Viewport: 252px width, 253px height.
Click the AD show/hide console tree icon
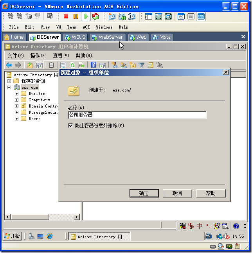point(40,65)
